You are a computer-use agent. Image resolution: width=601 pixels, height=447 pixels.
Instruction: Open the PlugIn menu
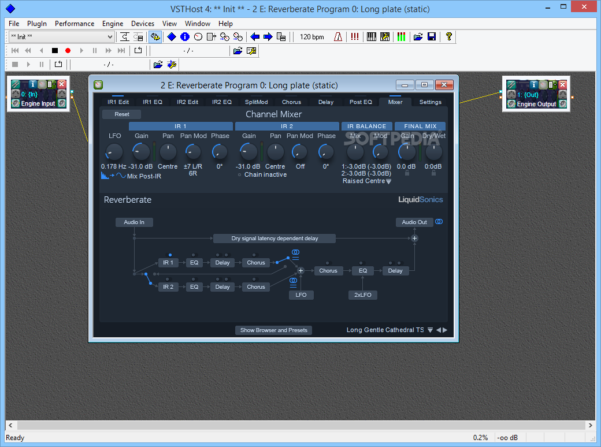pyautogui.click(x=37, y=23)
